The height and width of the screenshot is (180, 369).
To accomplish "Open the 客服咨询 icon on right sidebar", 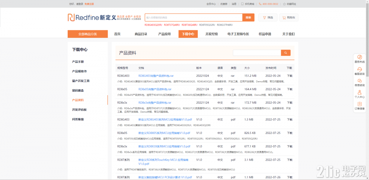I will (x=359, y=69).
